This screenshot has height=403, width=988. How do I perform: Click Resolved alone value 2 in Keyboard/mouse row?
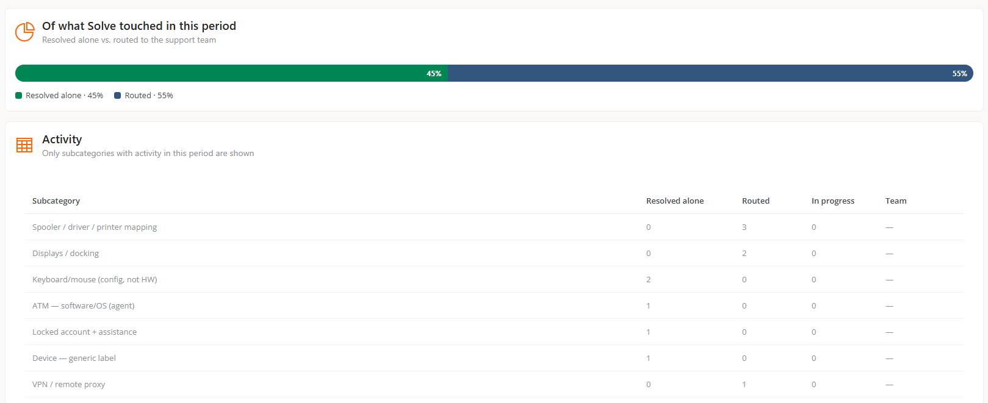pyautogui.click(x=649, y=279)
